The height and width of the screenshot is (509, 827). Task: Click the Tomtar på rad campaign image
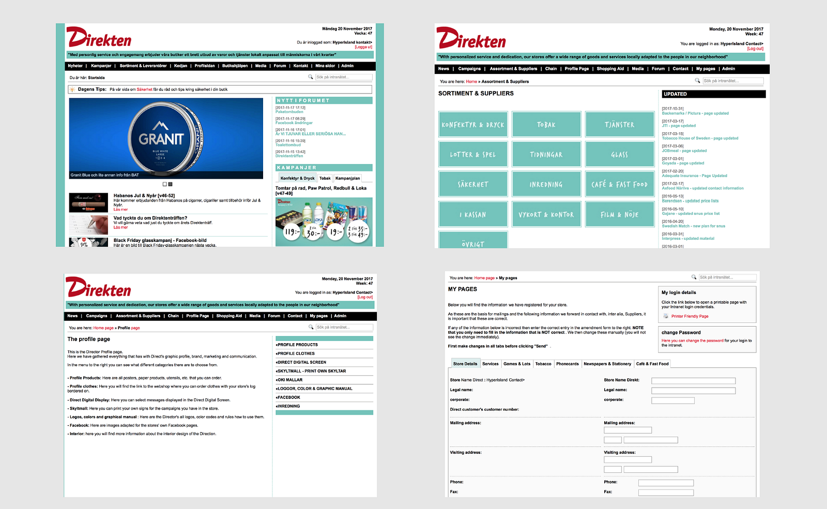[324, 222]
